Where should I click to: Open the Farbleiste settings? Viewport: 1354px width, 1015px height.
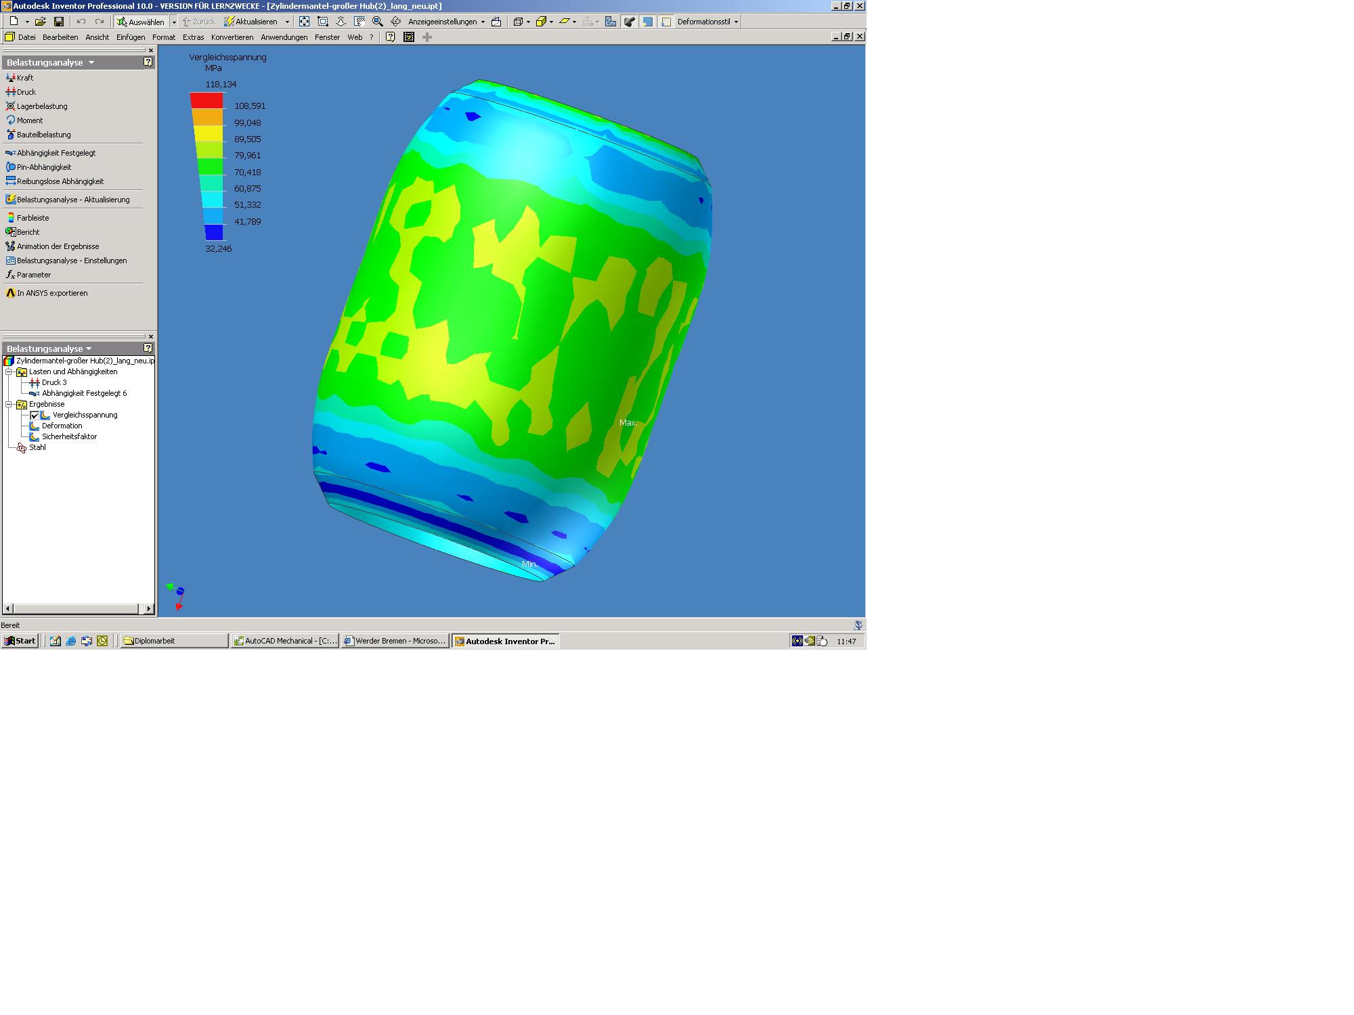point(28,218)
